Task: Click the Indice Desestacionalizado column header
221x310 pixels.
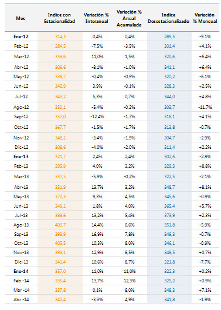Action: tap(168, 18)
